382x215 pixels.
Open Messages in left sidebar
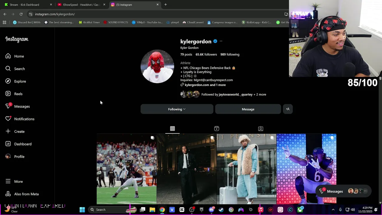(18, 106)
